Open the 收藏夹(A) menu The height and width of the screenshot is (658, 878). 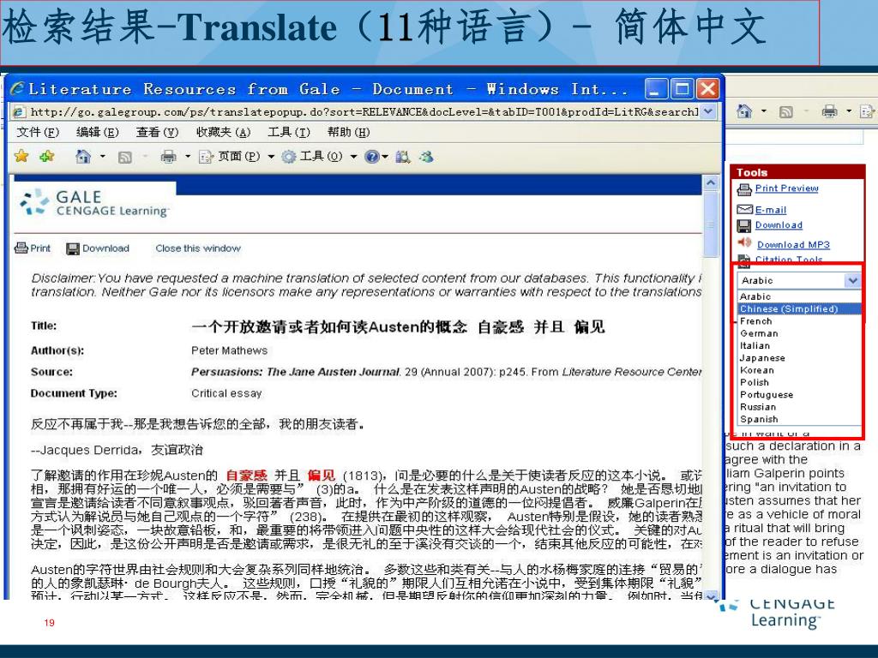point(223,132)
